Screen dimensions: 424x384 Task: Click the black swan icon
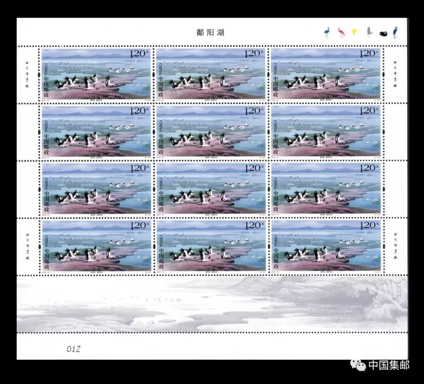point(383,33)
